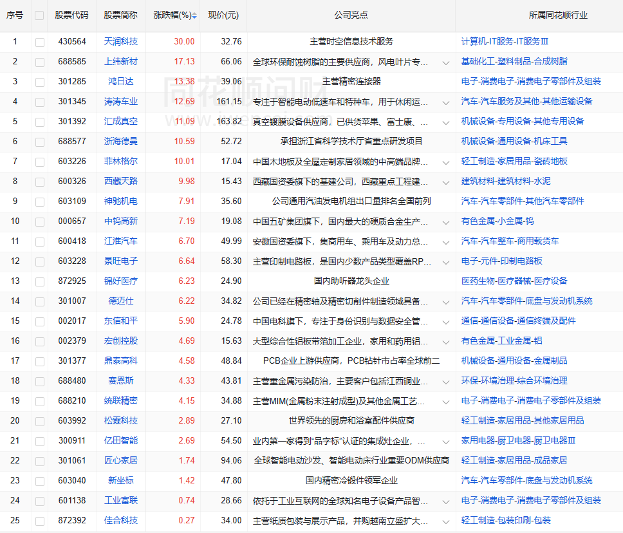Expand 东信和平 company highlight chevron

[446, 322]
